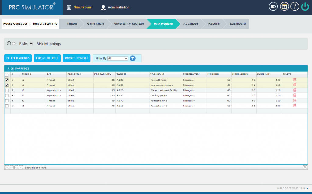Open the Import tab

coord(72,24)
